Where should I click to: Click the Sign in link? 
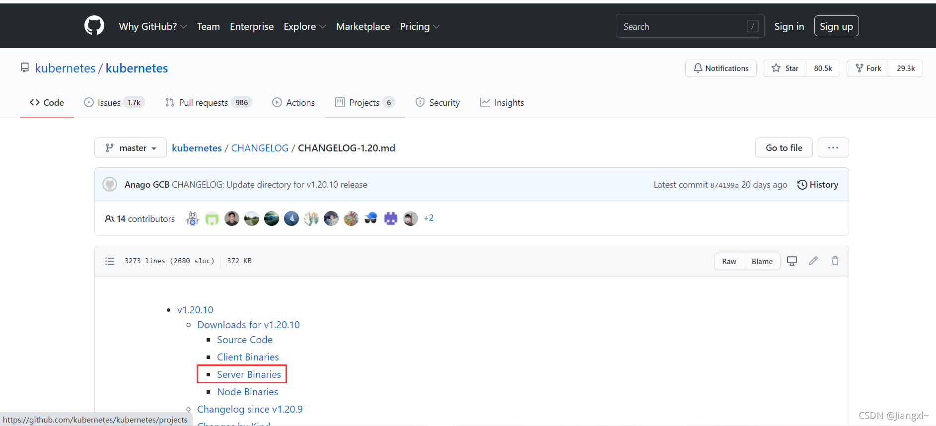click(789, 26)
